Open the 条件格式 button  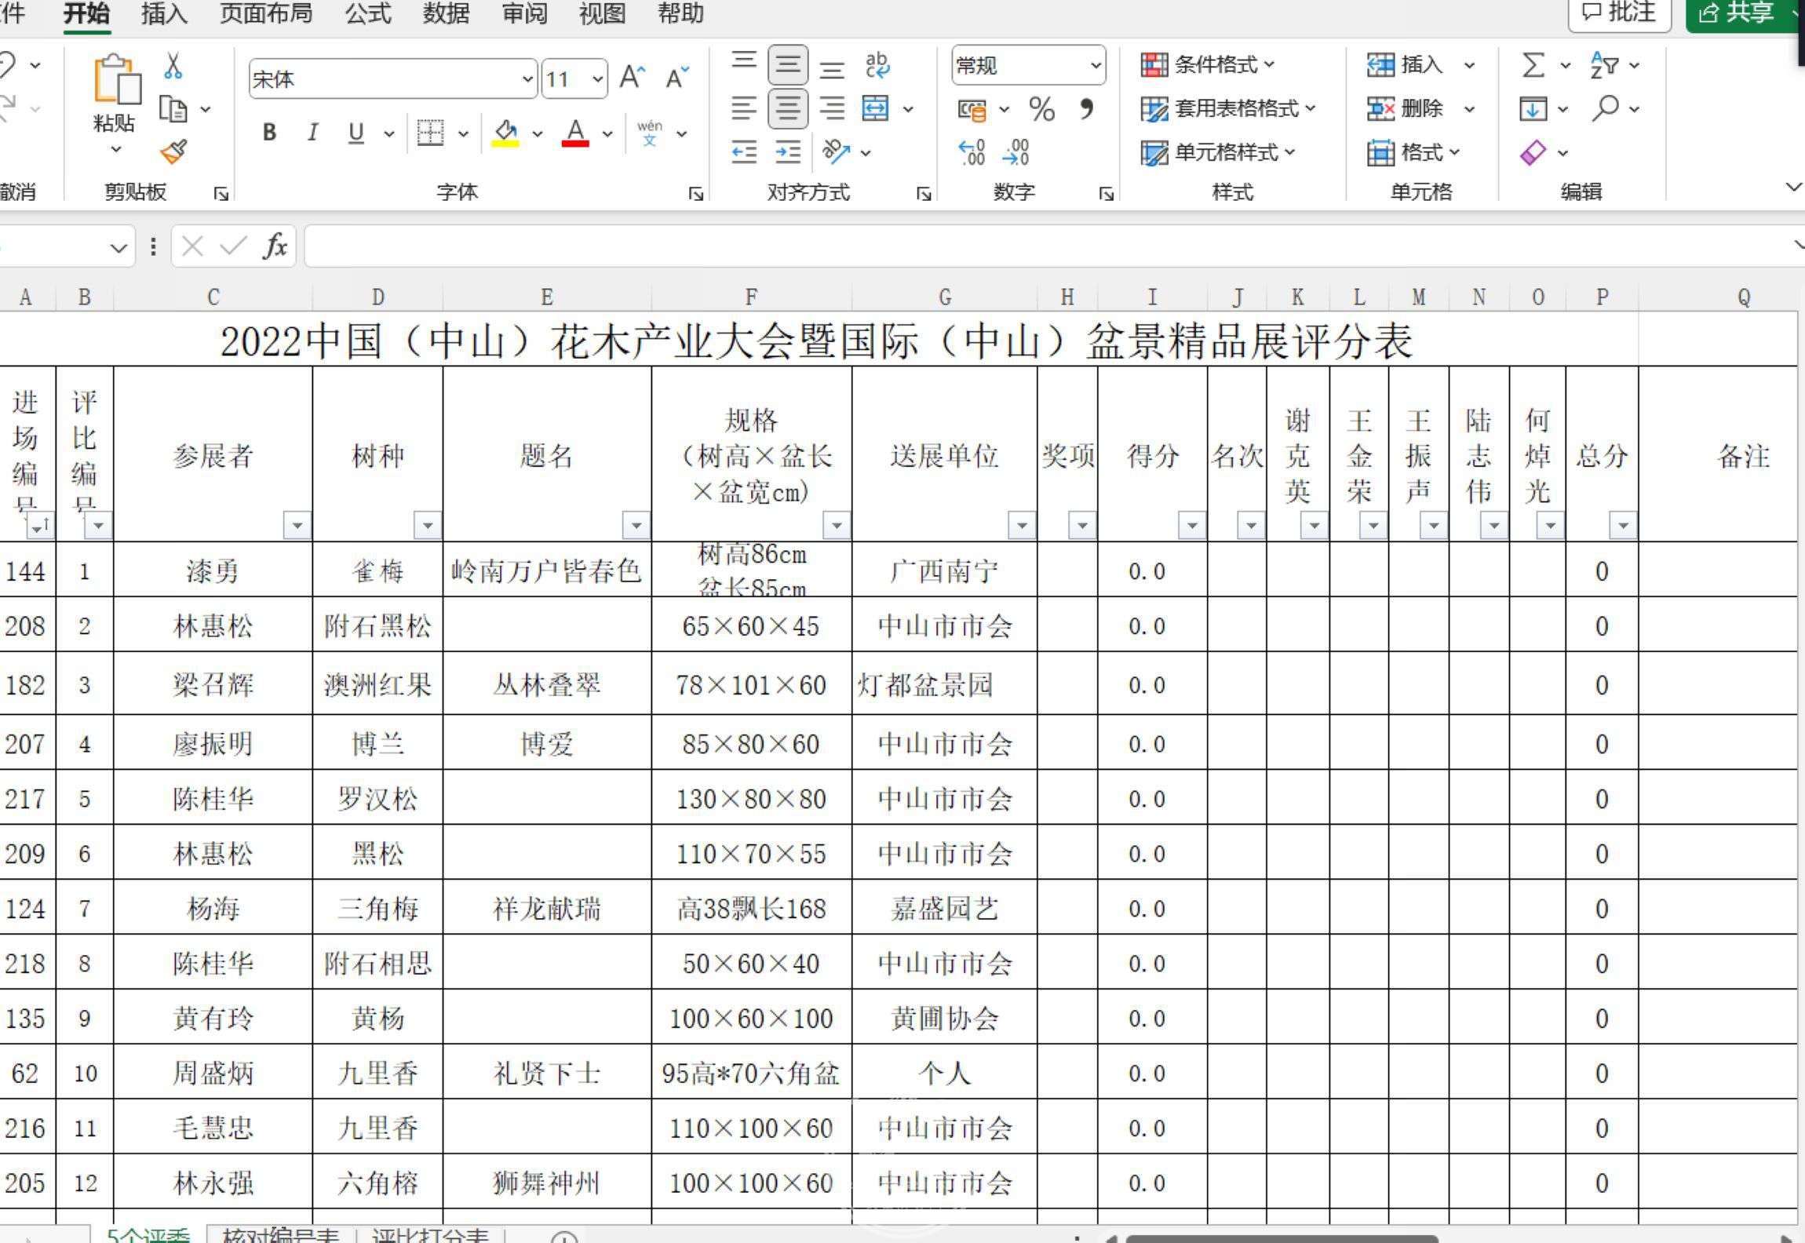click(1207, 65)
